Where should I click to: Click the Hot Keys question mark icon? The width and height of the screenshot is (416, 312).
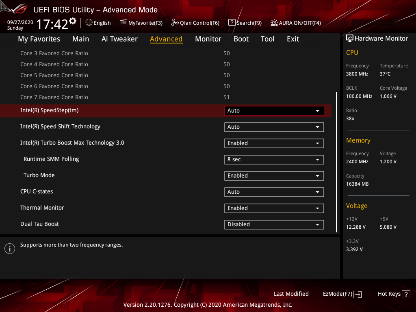point(406,294)
